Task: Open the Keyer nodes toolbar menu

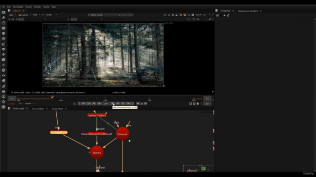Action: (3, 44)
